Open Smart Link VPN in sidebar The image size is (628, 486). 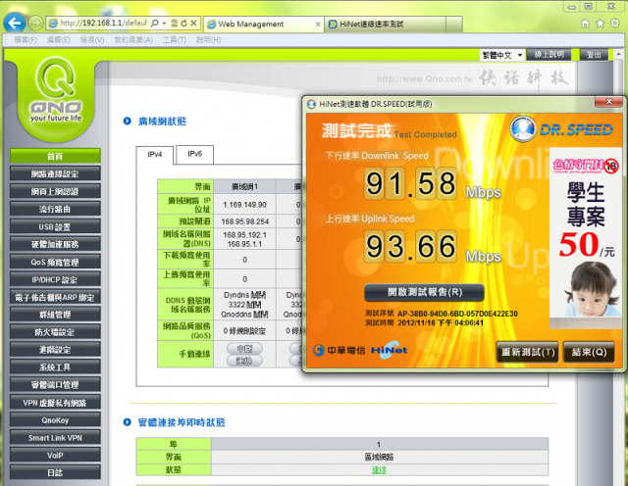tap(55, 438)
